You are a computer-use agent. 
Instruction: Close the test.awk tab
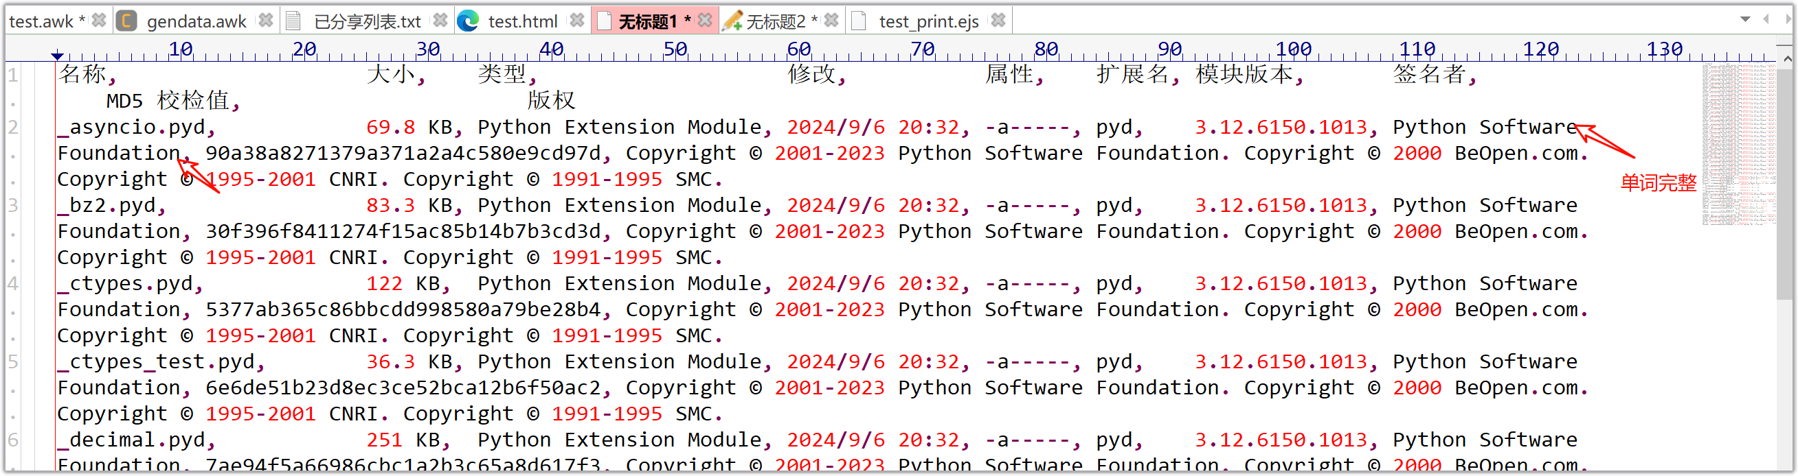pos(99,20)
